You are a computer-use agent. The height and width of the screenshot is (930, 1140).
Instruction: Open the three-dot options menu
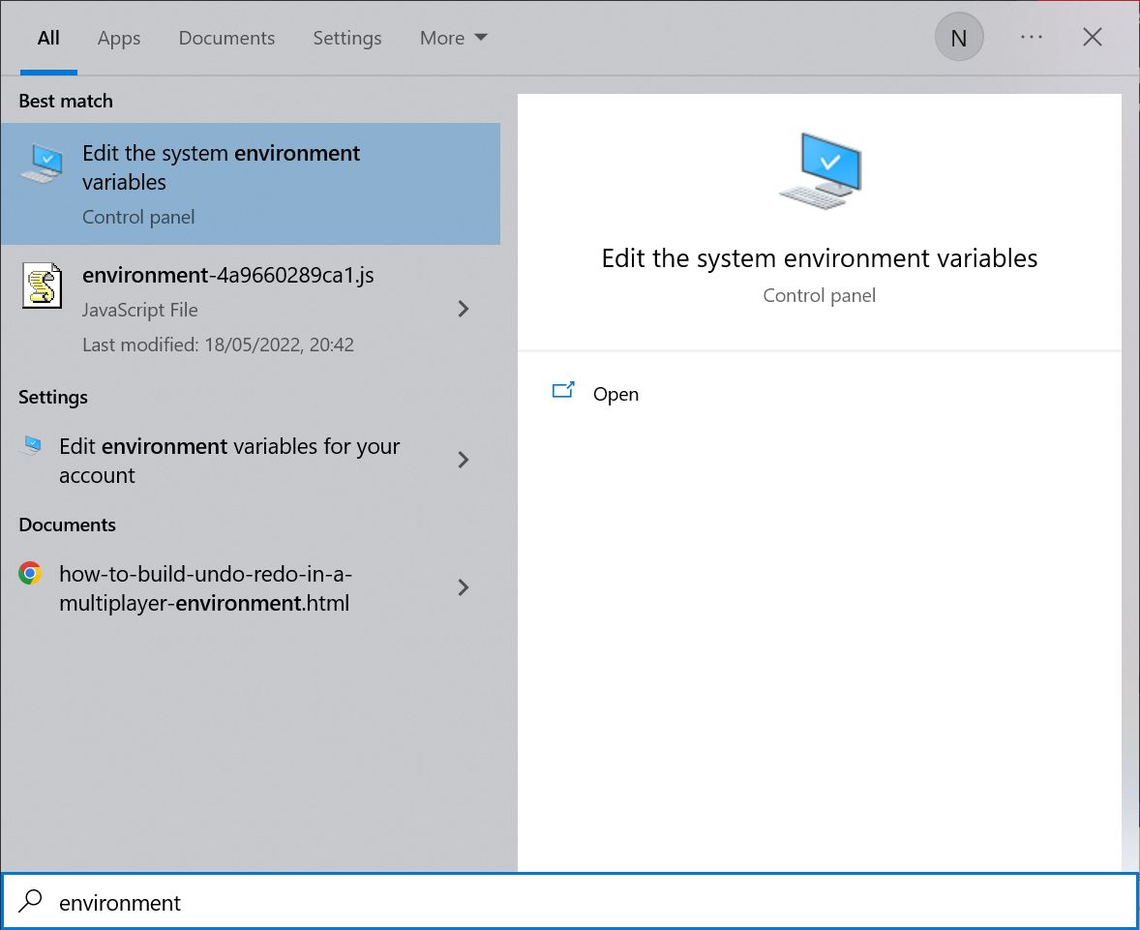1031,38
